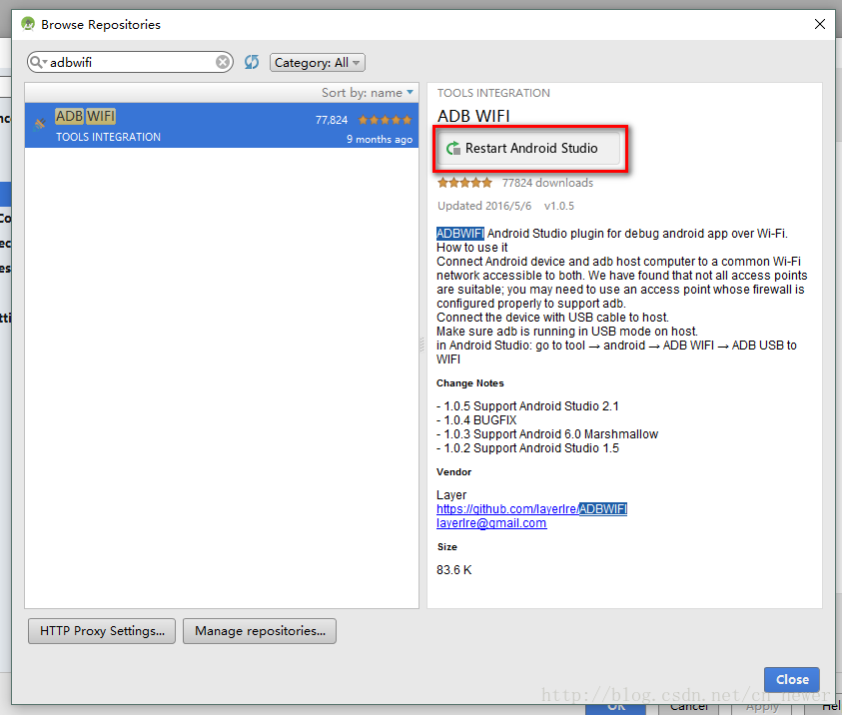This screenshot has height=715, width=842.
Task: Focus the plugin search field
Action: 130,62
